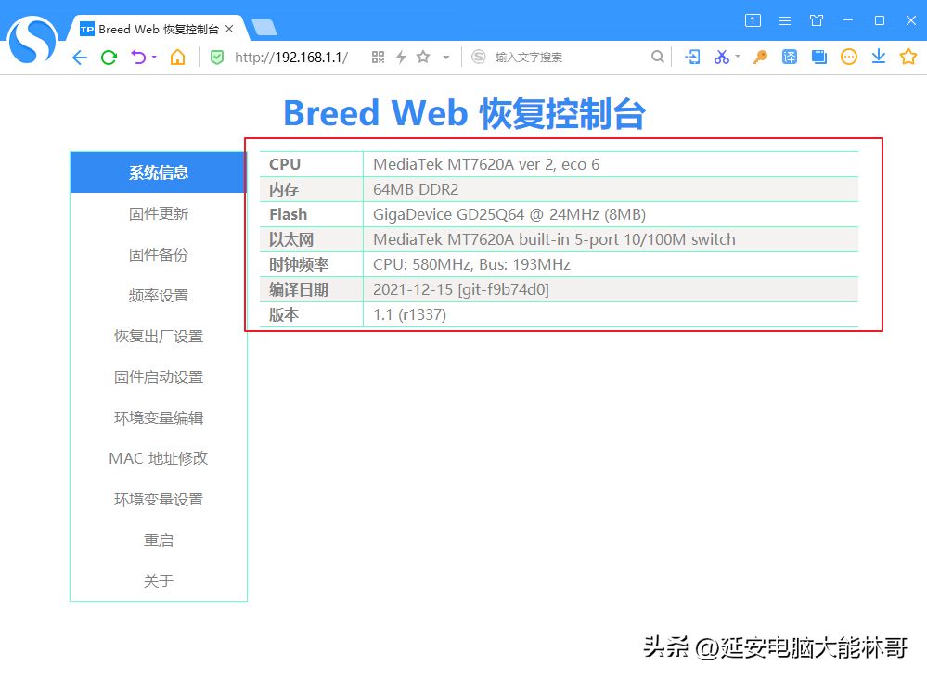Viewport: 927px width, 678px height.
Task: Focus the address bar showing 192.168.1.1
Action: point(291,58)
